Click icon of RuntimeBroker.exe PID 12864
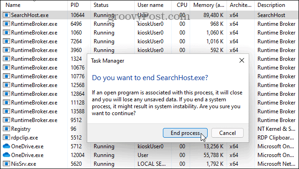This screenshot has height=169, width=299. (x=6, y=94)
